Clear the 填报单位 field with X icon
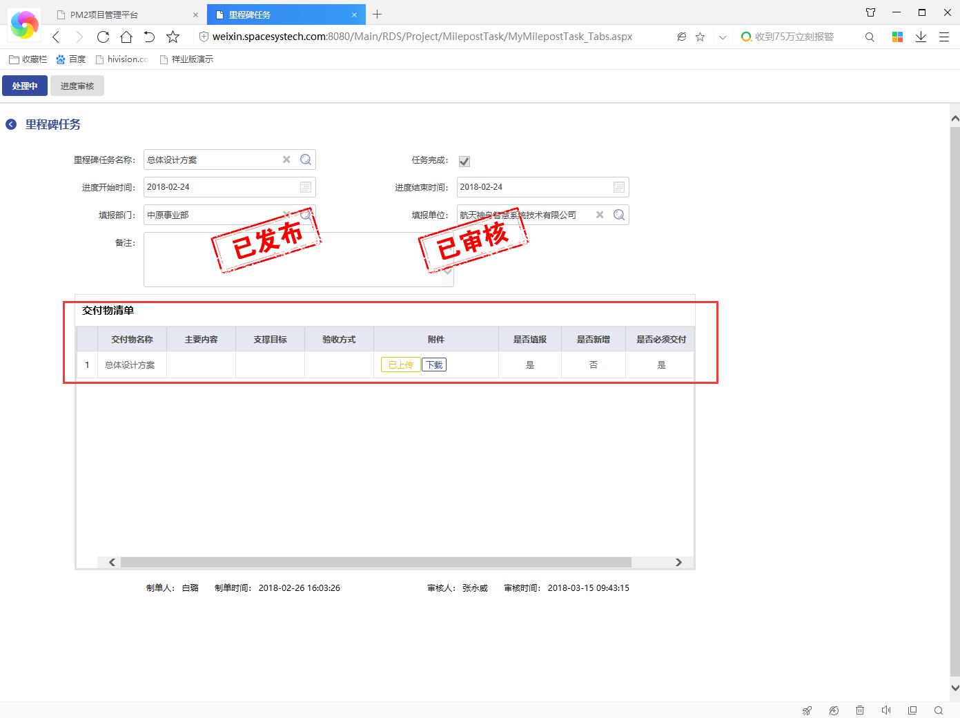The height and width of the screenshot is (718, 960). [600, 215]
